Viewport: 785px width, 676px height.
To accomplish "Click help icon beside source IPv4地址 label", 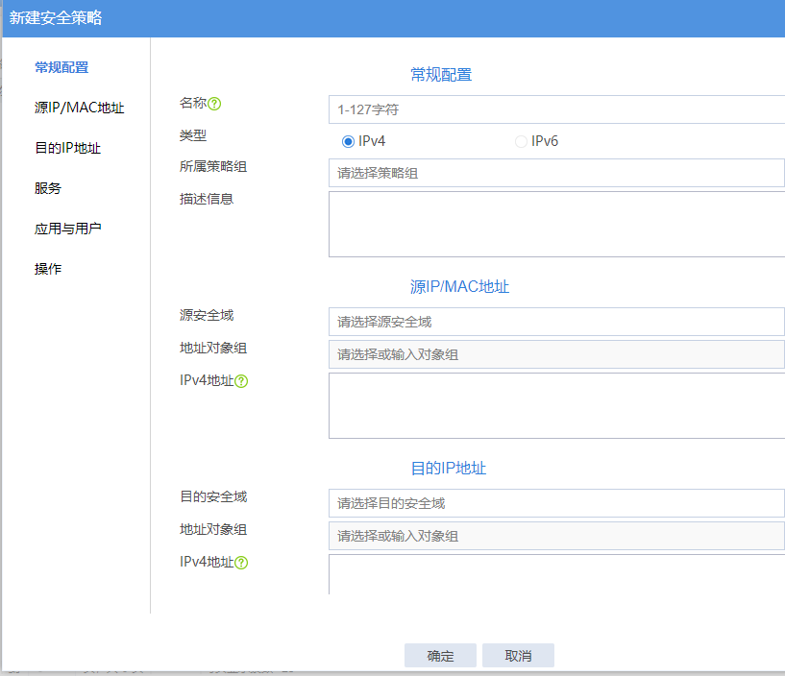I will click(x=241, y=381).
